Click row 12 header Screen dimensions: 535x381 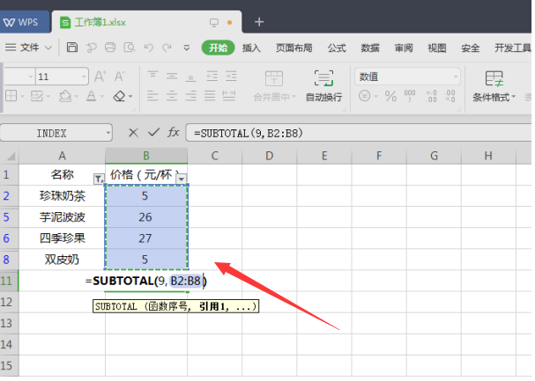9,302
